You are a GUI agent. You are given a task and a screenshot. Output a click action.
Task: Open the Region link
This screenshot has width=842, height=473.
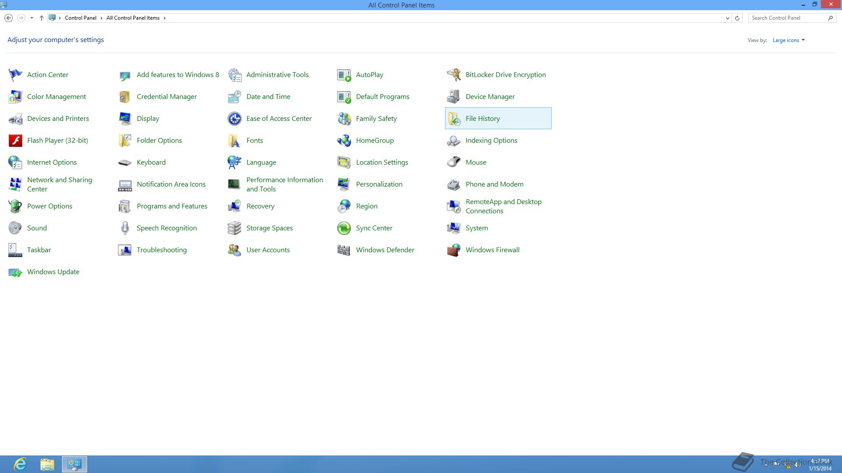[x=367, y=206]
